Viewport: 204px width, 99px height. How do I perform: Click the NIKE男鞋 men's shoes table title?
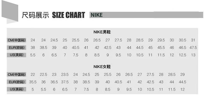(x=102, y=32)
